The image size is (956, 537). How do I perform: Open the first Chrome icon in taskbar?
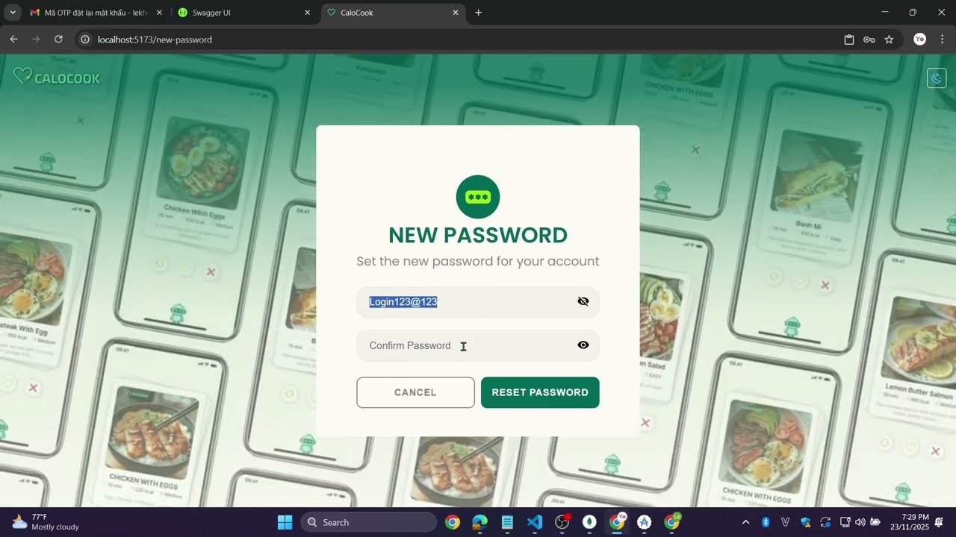click(453, 522)
